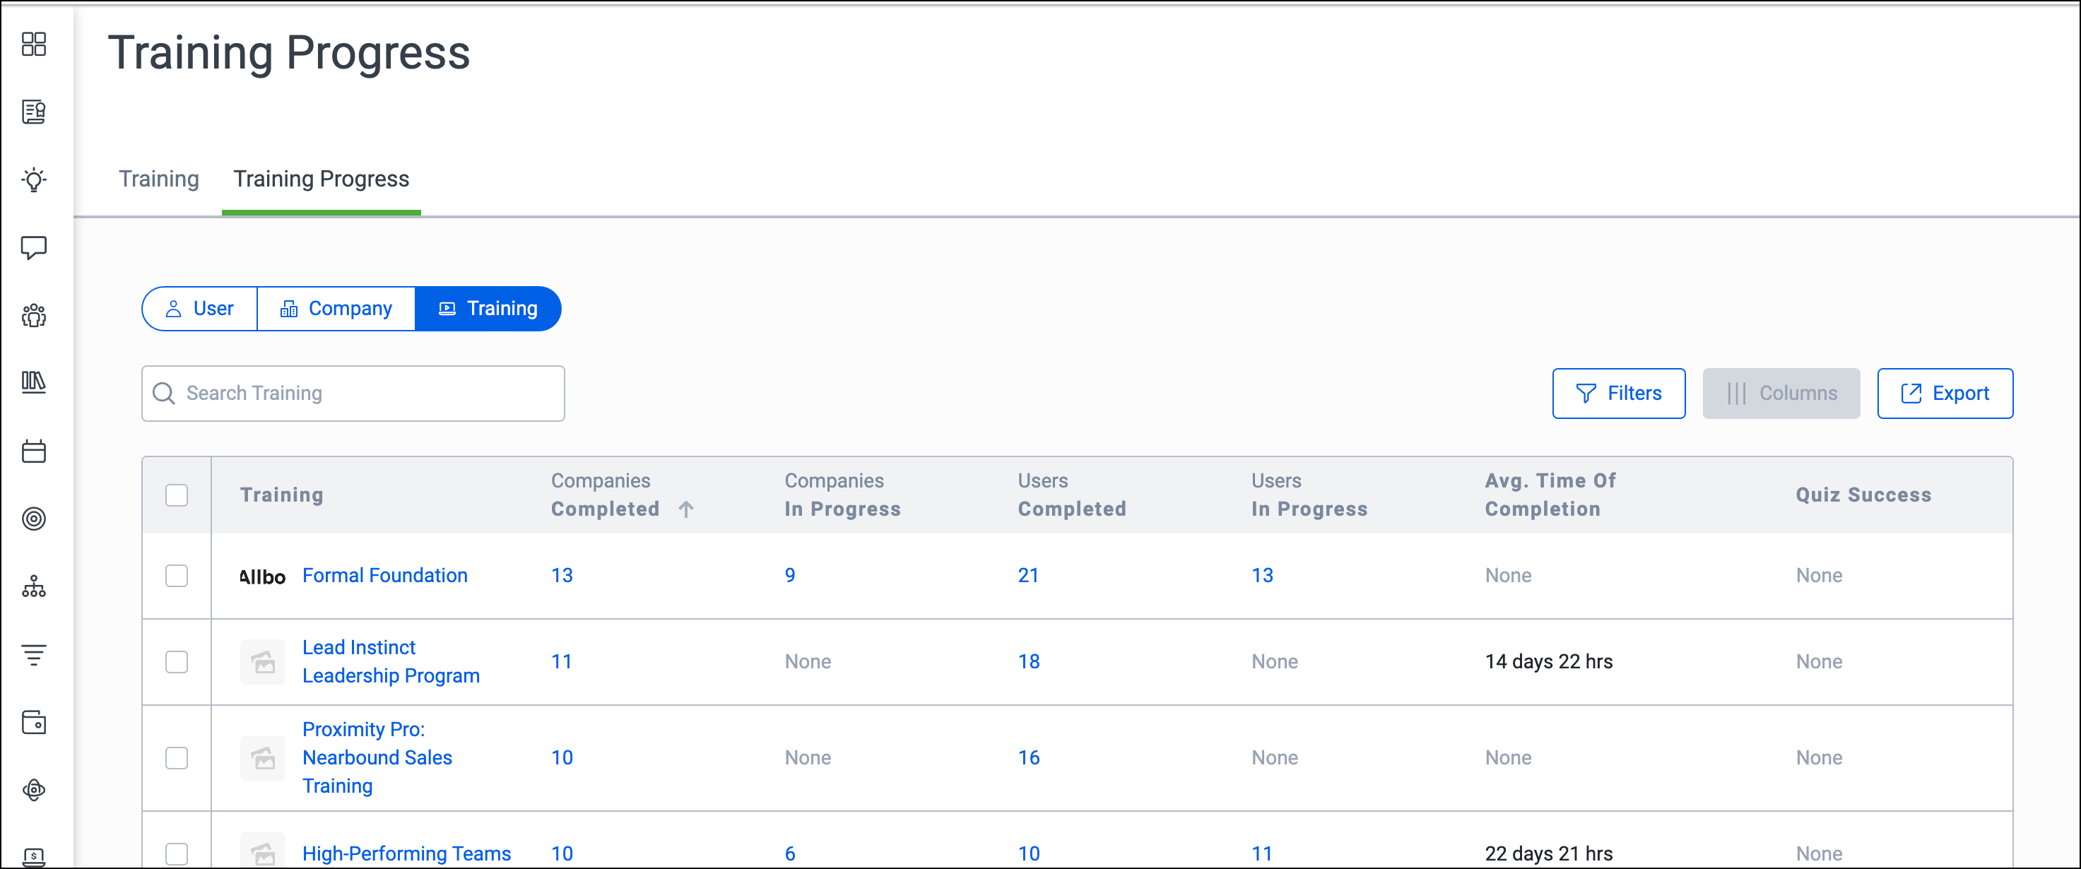Switch view to User segment

[x=199, y=309]
